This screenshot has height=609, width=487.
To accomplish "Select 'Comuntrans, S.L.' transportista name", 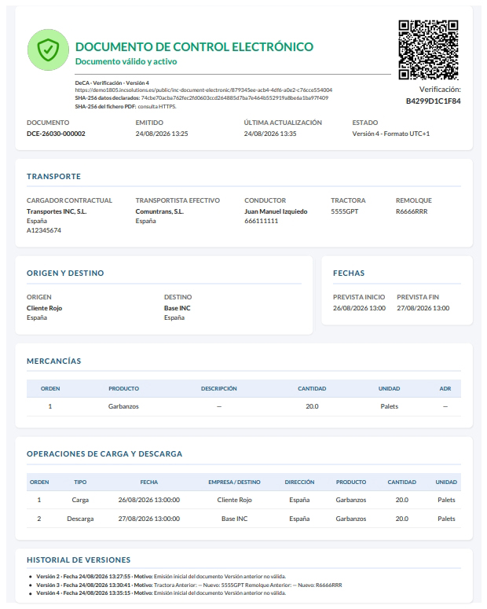I will click(159, 211).
